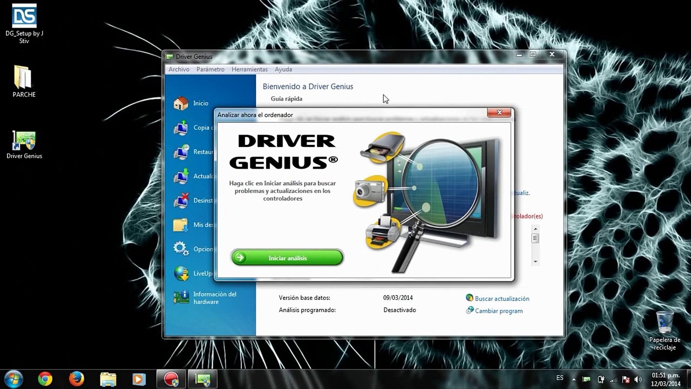Image resolution: width=691 pixels, height=389 pixels.
Task: Click Driver Genius taskbar button
Action: (x=203, y=379)
